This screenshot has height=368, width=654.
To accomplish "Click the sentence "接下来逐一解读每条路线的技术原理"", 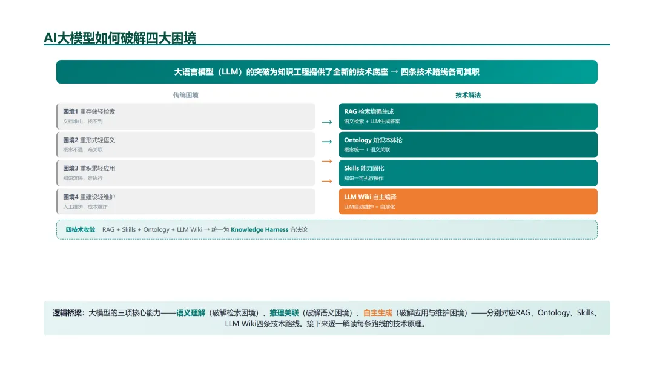I will [364, 324].
